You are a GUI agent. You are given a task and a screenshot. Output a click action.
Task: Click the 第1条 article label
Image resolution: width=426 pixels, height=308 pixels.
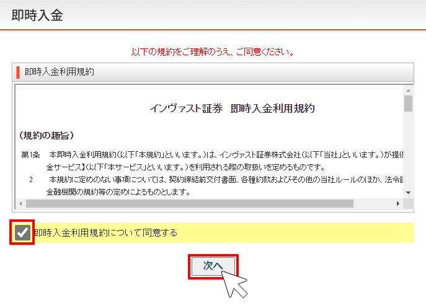click(30, 155)
